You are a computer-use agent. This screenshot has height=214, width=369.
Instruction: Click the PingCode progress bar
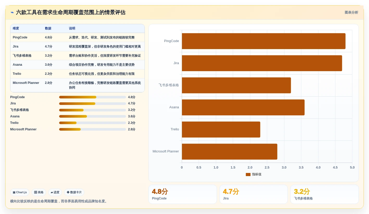[x=92, y=97]
